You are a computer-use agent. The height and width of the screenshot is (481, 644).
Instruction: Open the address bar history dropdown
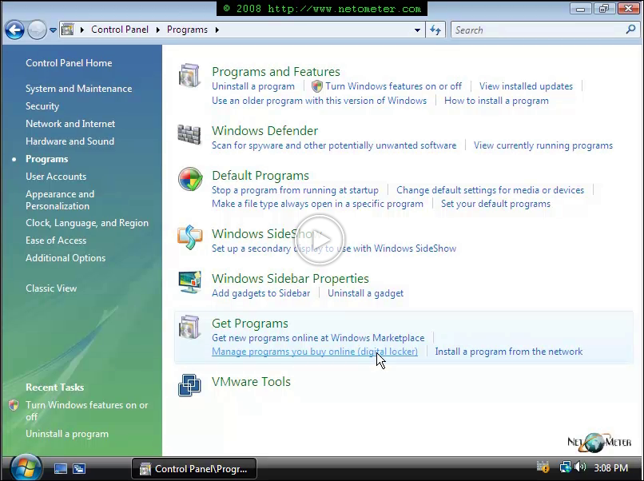tap(417, 30)
